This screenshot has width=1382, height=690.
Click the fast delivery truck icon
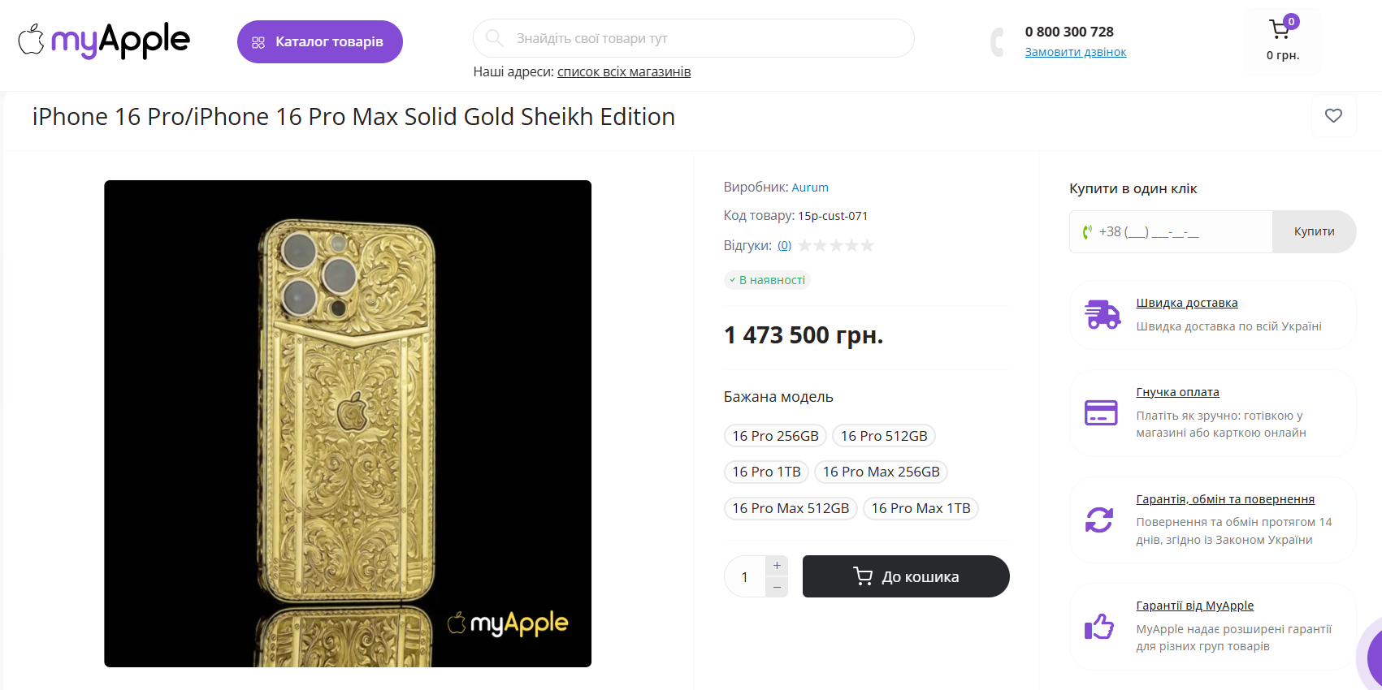click(1102, 314)
